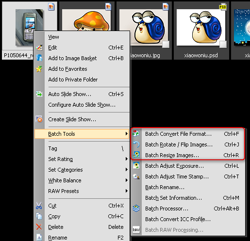Image resolution: width=250 pixels, height=241 pixels.
Task: Expand the White Balance submenu arrow
Action: 127,180
